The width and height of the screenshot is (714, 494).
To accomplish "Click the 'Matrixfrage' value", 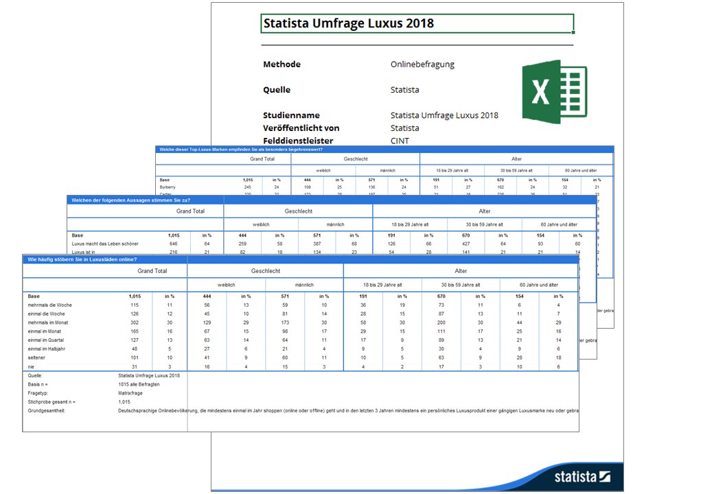I will tap(130, 393).
